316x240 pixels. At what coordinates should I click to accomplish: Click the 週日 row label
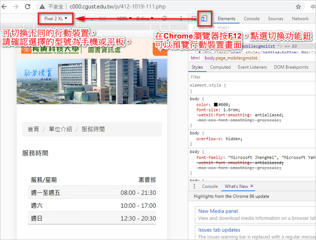(37, 218)
